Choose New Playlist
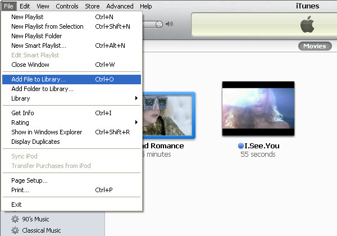This screenshot has height=236, width=337. pos(71,17)
